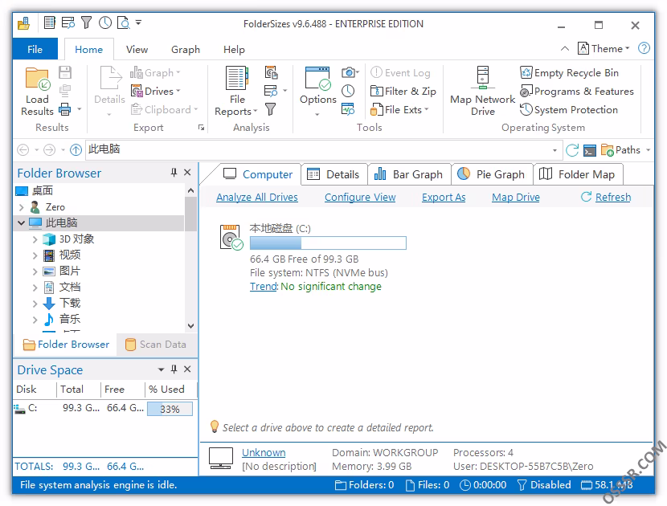Click Empty Recycle Bin
Screen dimensions: 667x506
[569, 73]
